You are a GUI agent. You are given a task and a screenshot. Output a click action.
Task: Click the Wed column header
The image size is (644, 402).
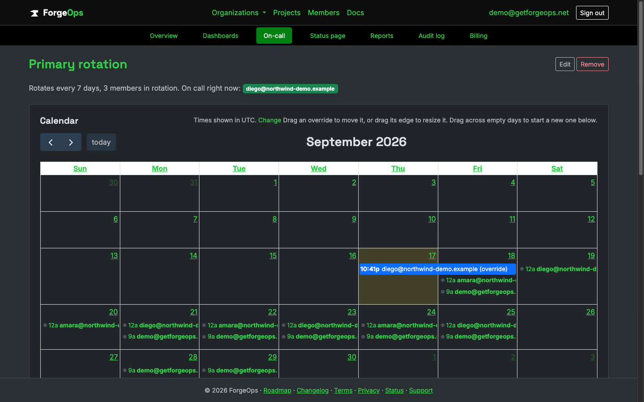click(x=318, y=168)
